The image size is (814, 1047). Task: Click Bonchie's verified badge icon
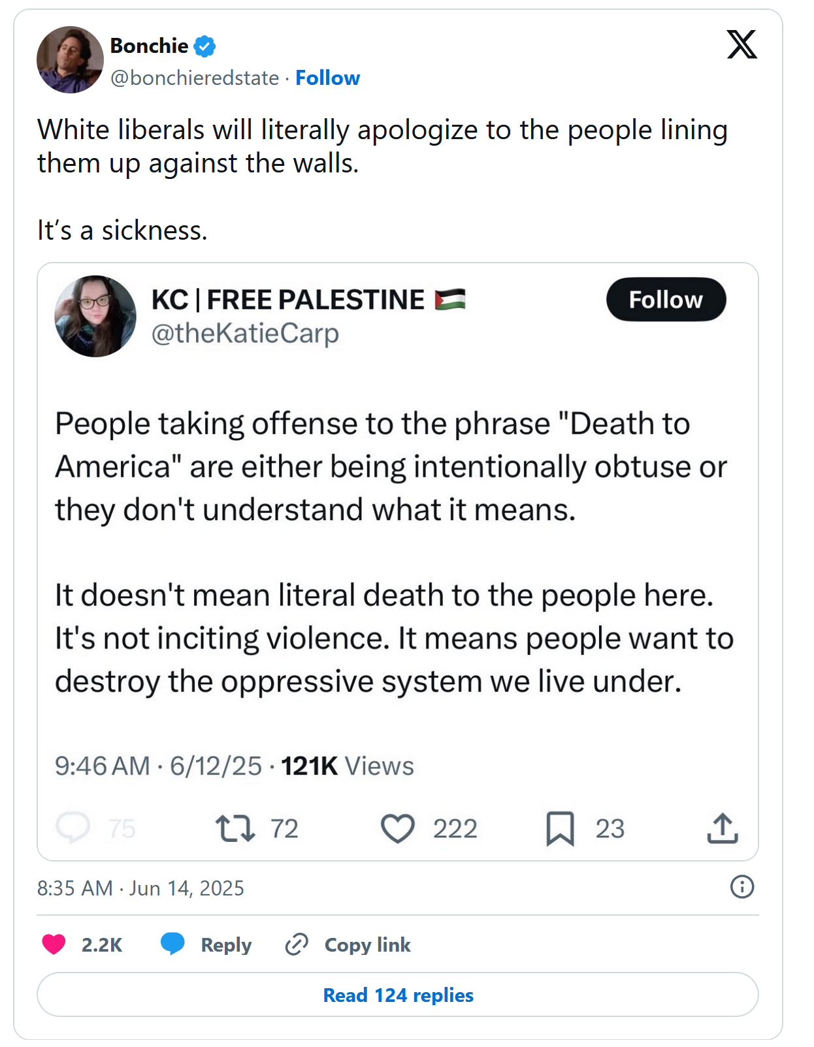(x=205, y=46)
